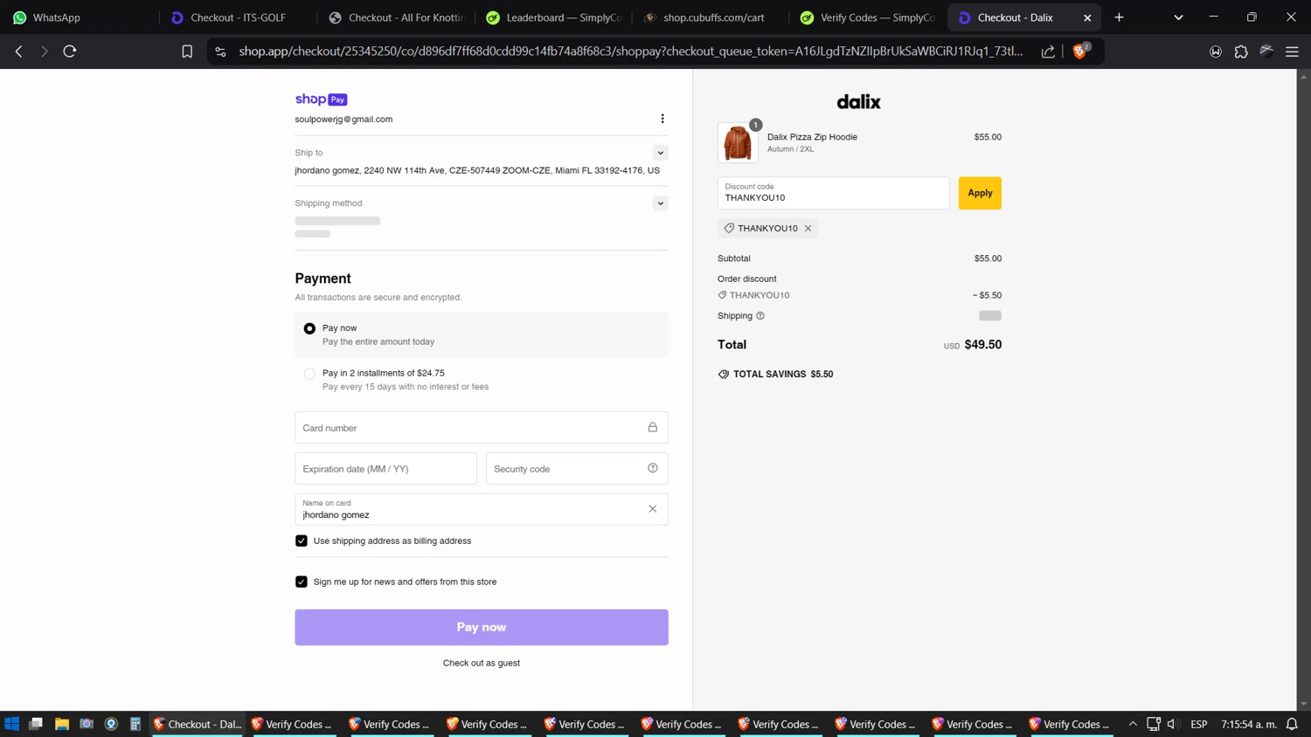Click the email soulpowerjg@gmail.com
Screen dimensions: 1311x737
(343, 120)
